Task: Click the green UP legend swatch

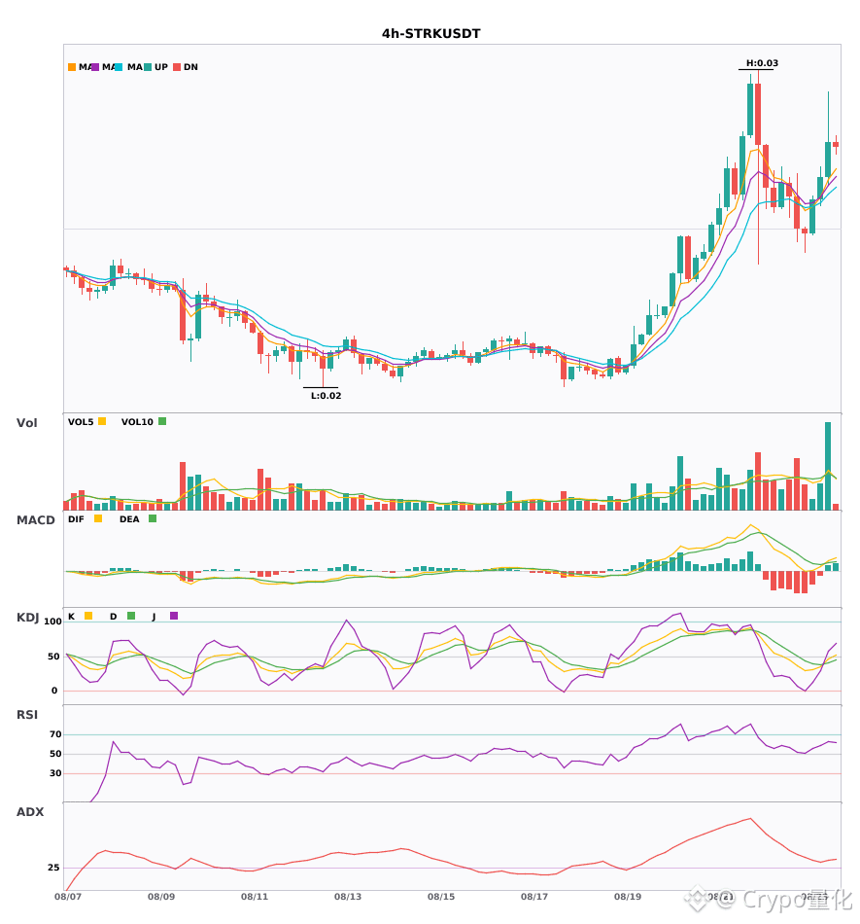Action: (148, 67)
